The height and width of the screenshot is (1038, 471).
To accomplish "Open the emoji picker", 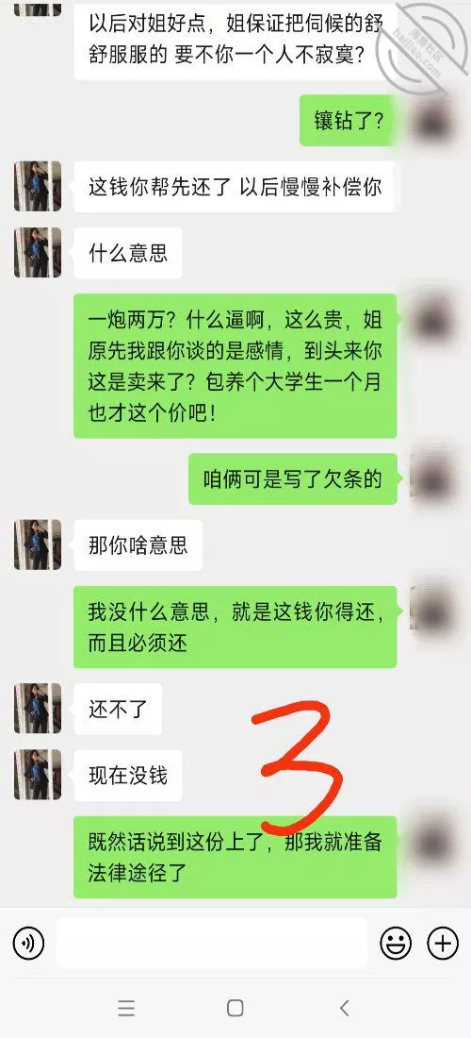I will pos(396,943).
